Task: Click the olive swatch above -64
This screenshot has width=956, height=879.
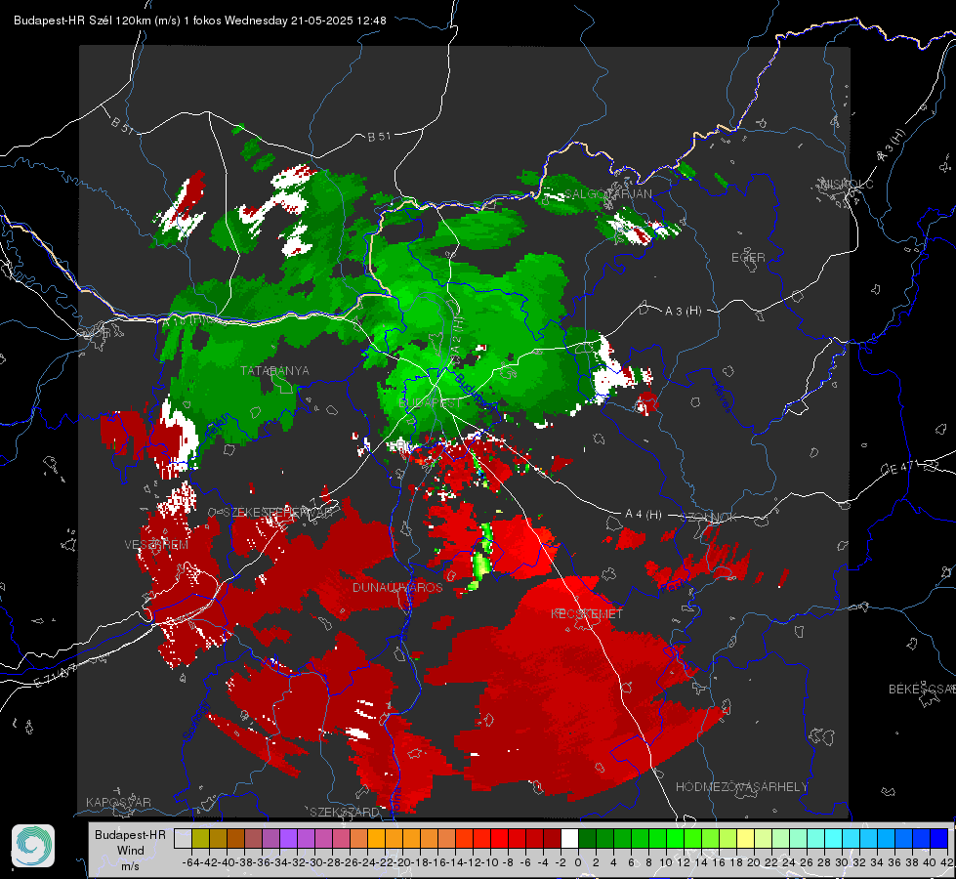Action: click(200, 839)
